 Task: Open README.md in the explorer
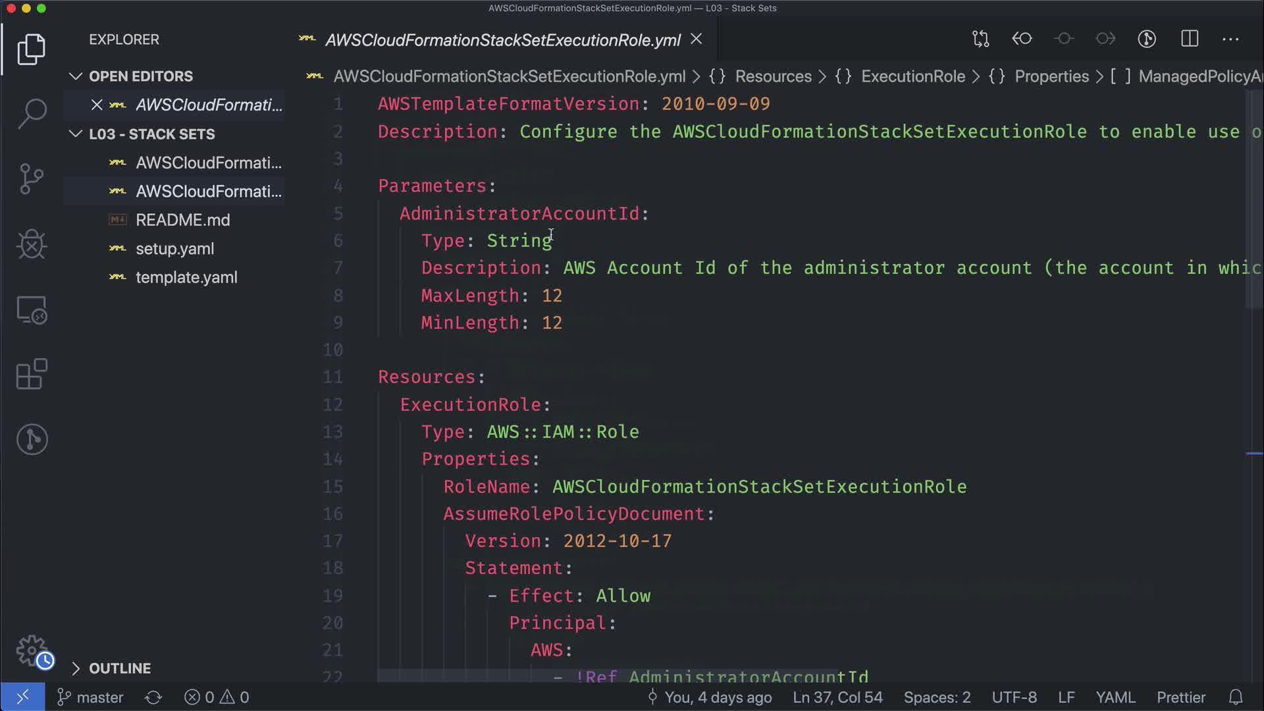(x=182, y=220)
